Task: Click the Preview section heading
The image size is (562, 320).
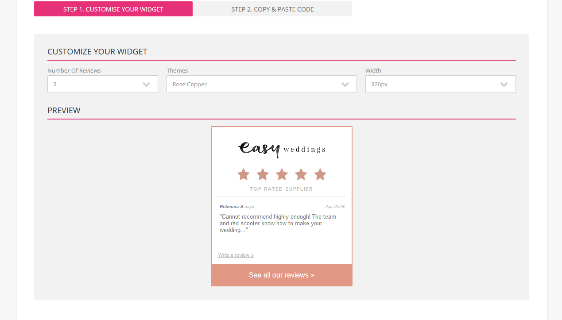Action: pyautogui.click(x=64, y=111)
